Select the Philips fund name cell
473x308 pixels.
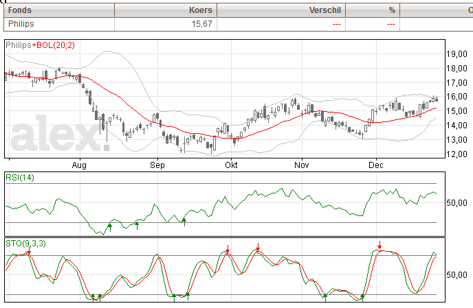click(59, 24)
